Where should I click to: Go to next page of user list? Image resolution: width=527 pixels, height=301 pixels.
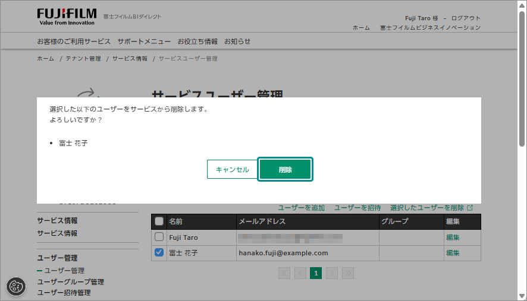click(x=332, y=273)
